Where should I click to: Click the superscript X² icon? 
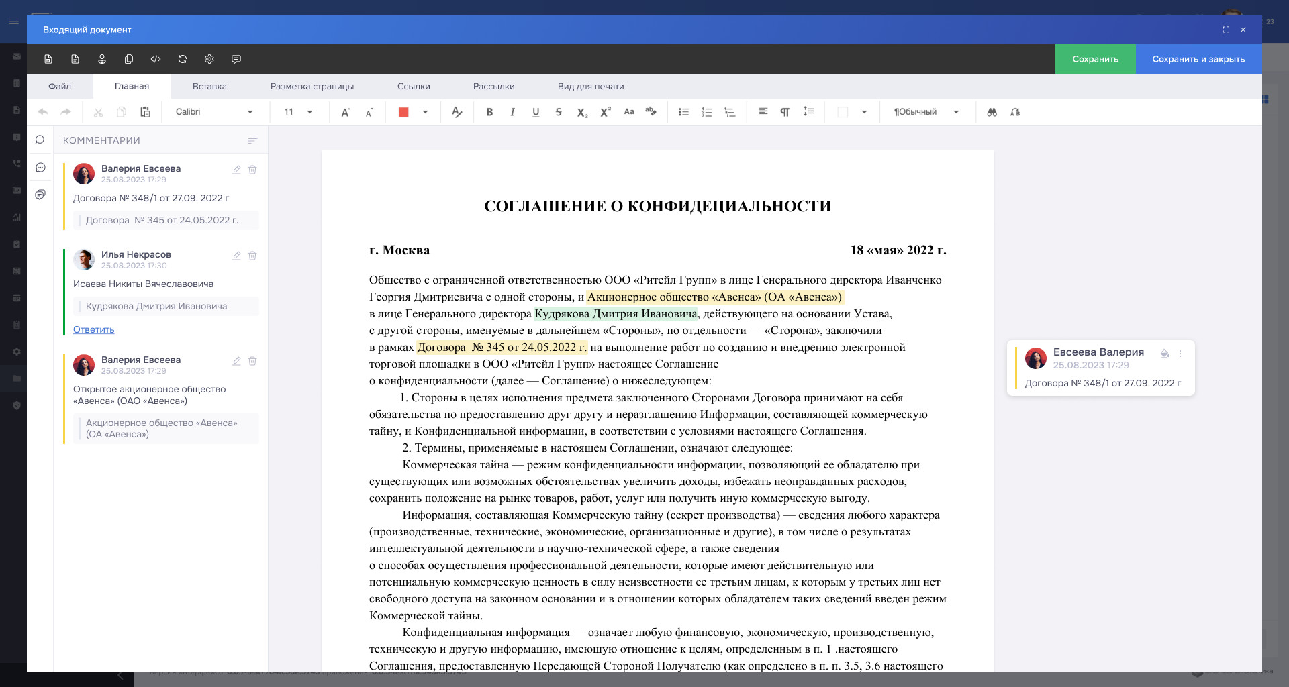(x=605, y=112)
